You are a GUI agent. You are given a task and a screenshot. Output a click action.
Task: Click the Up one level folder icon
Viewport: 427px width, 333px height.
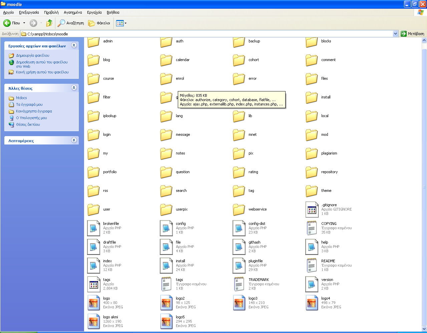(49, 23)
